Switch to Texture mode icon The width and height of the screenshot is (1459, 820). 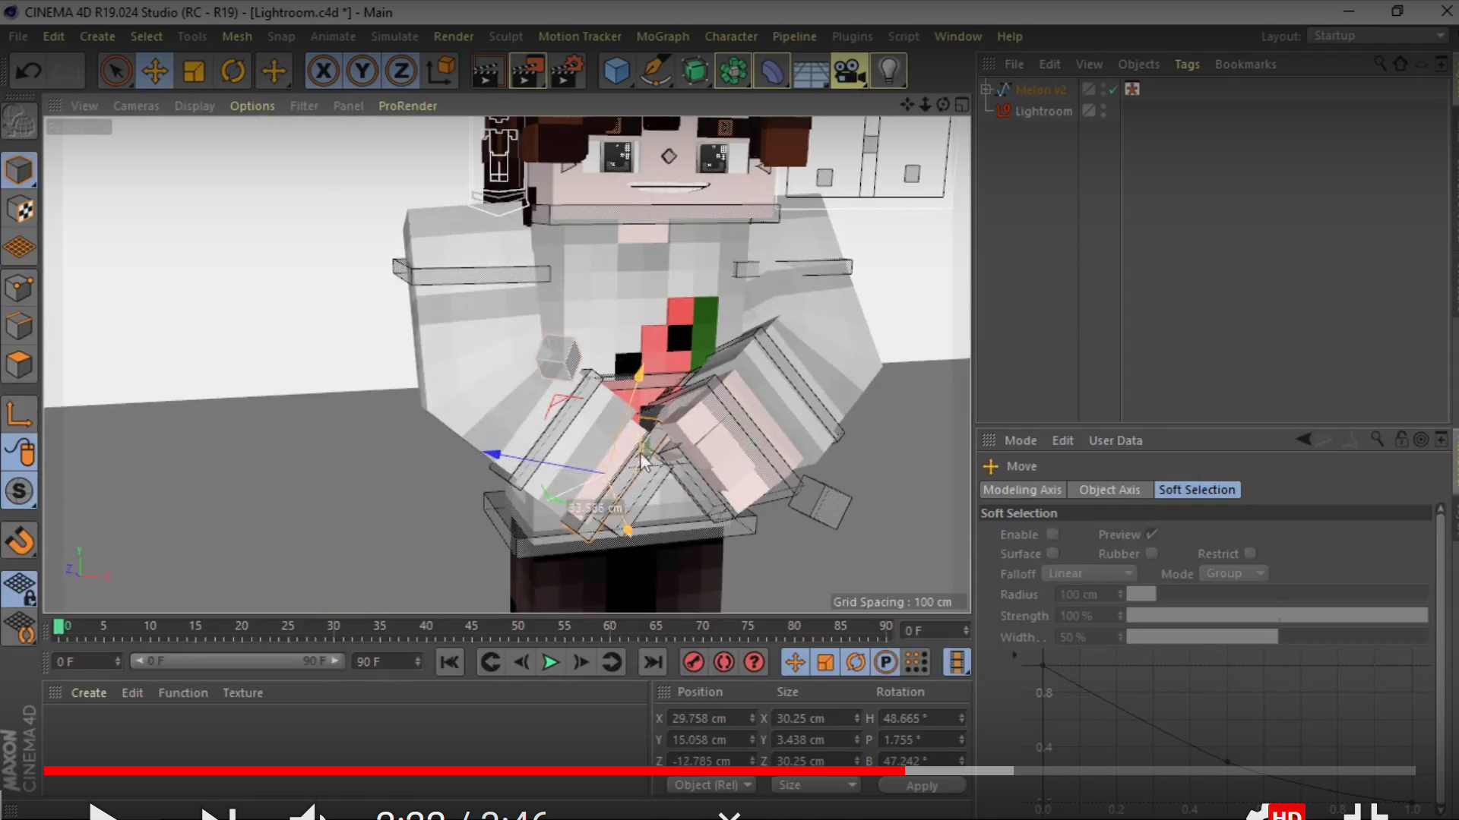pos(20,210)
